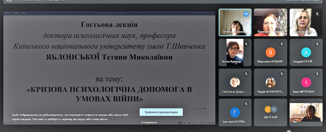Image resolution: width=326 pixels, height=132 pixels.
Task: Click muted mic icon on Світлана Доро... tile
Action: tap(246, 74)
